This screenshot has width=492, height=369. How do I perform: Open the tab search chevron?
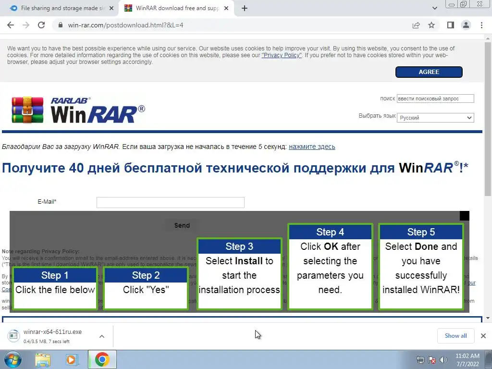(x=434, y=9)
